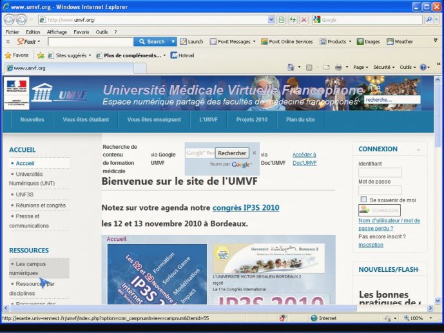The image size is (444, 333).
Task: Click the green Refresh page icon
Action: (x=293, y=20)
